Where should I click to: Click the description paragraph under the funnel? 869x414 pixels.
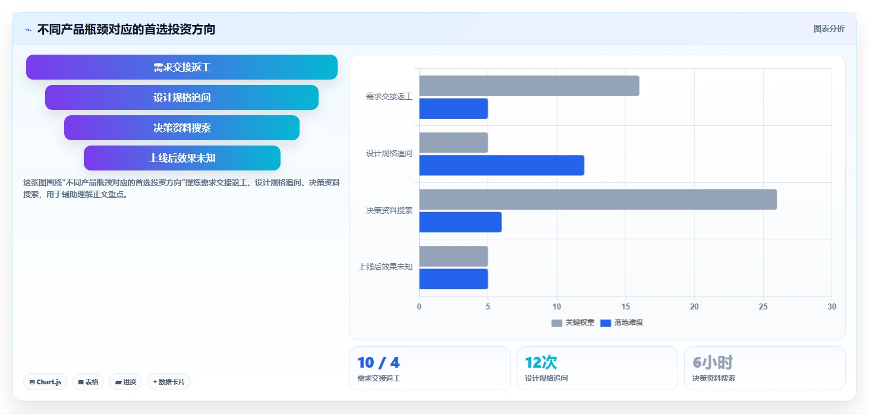(x=181, y=188)
